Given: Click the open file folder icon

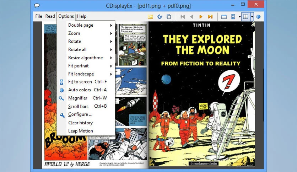Looking at the screenshot, I should pos(150,17).
